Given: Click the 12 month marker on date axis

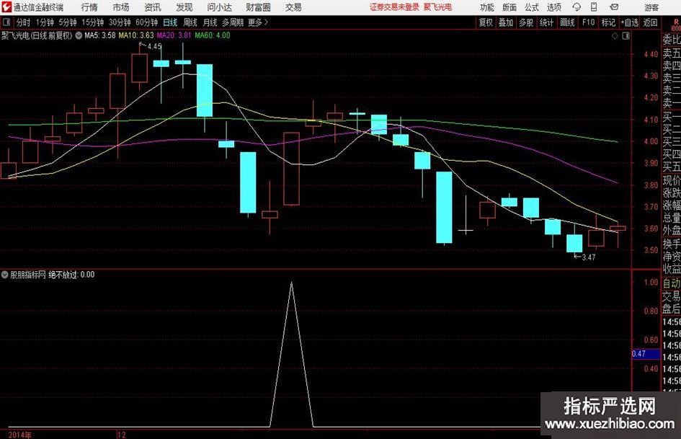Looking at the screenshot, I should click(122, 435).
